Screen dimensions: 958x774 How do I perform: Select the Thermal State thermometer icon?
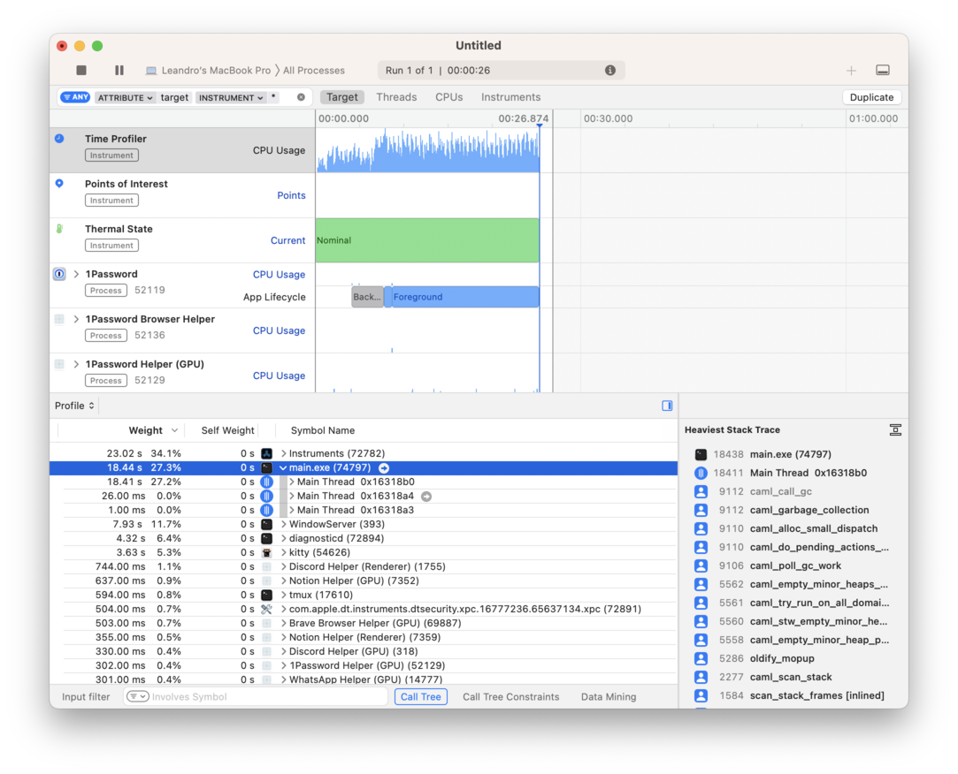click(x=59, y=229)
